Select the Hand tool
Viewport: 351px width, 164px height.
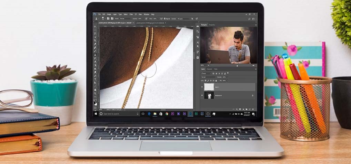click(x=95, y=90)
